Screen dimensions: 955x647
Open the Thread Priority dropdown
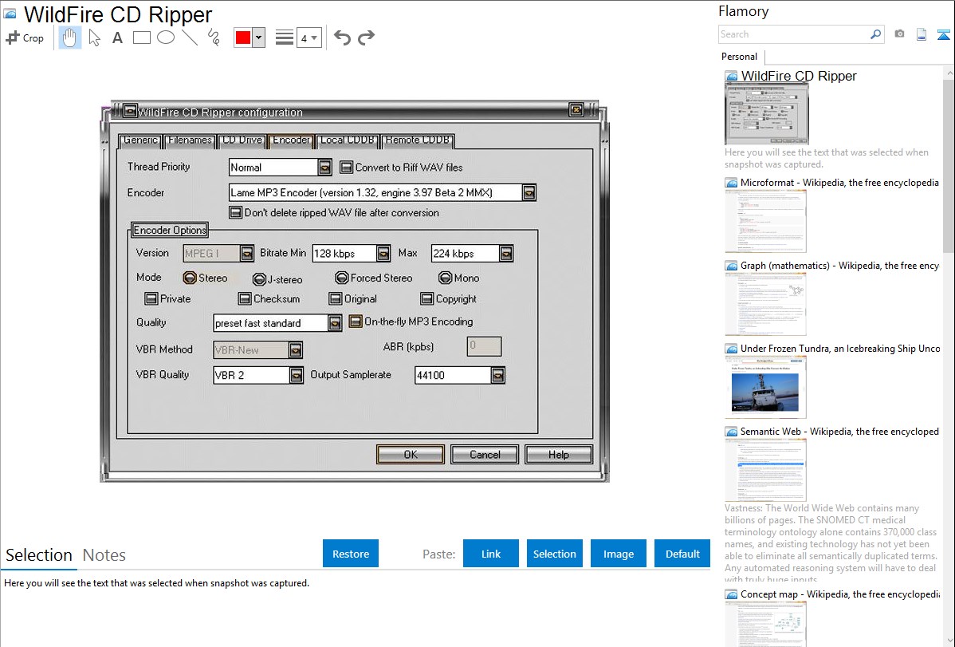click(x=324, y=167)
